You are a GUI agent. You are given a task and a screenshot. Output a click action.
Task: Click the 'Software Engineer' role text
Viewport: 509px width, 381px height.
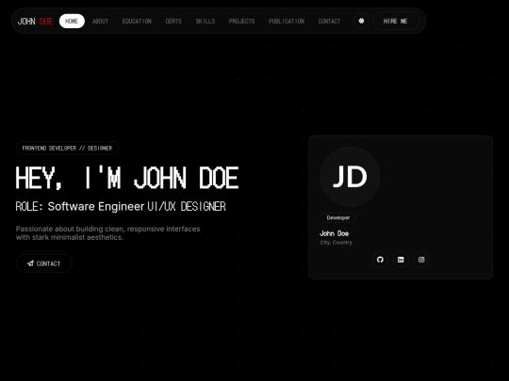pyautogui.click(x=96, y=206)
